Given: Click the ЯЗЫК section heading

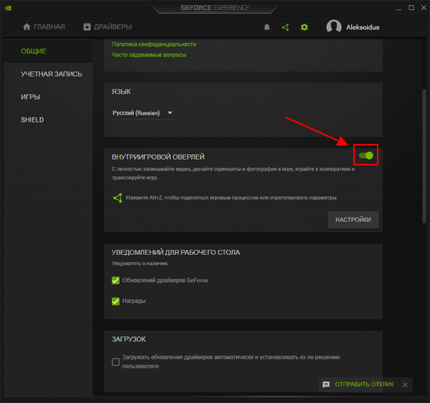Looking at the screenshot, I should click(121, 92).
